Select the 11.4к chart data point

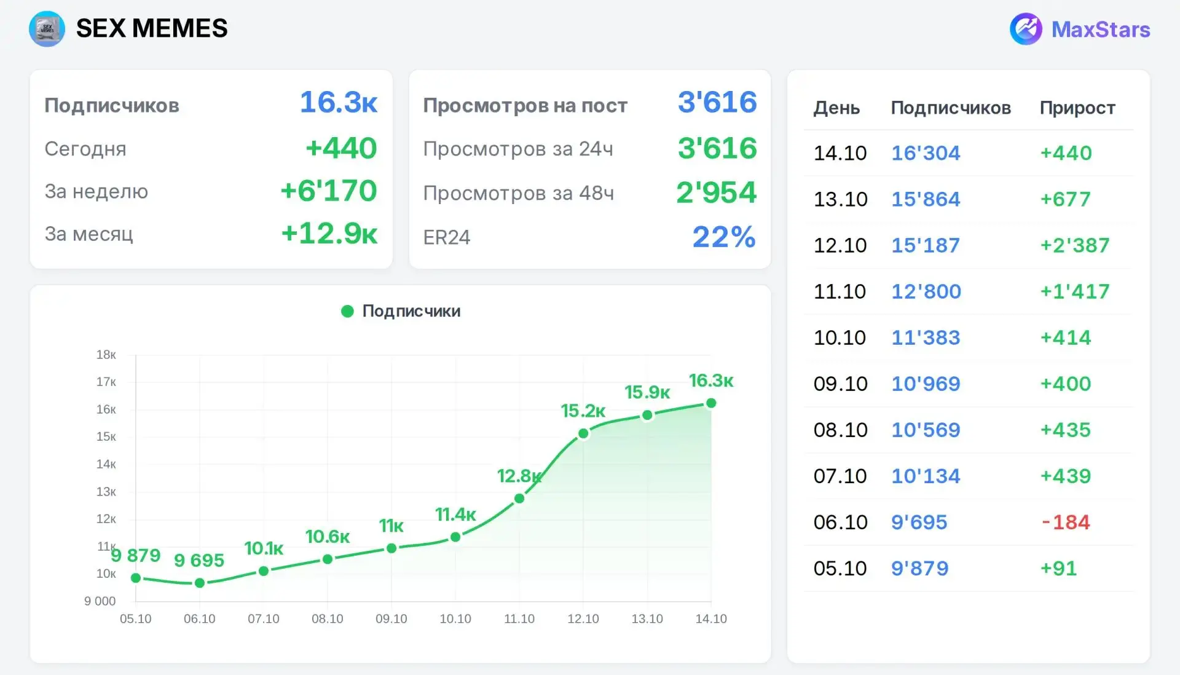pyautogui.click(x=455, y=537)
